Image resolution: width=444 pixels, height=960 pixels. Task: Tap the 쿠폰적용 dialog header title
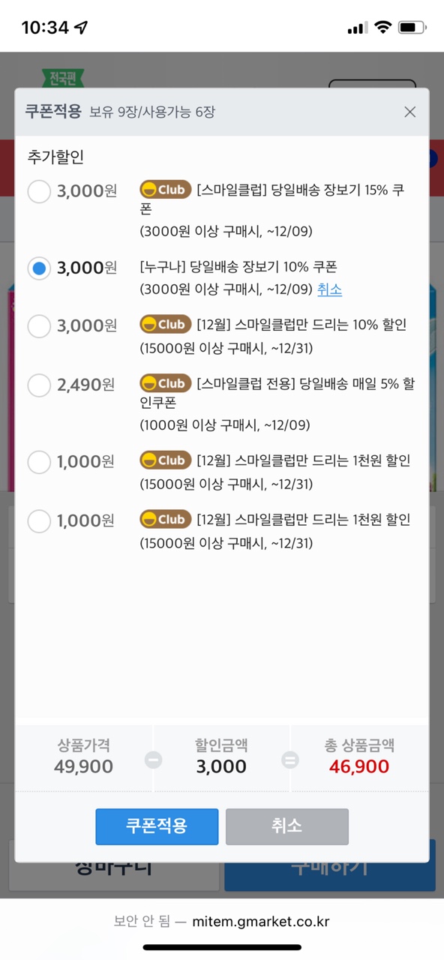(52, 112)
